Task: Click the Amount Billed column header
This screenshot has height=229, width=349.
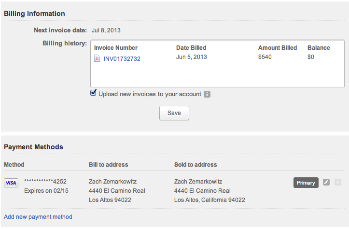Action: 278,48
